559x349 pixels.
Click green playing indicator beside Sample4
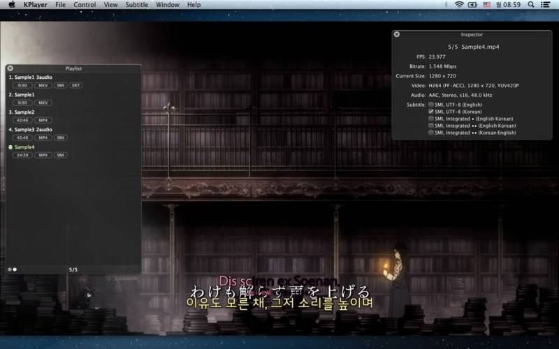[x=10, y=147]
